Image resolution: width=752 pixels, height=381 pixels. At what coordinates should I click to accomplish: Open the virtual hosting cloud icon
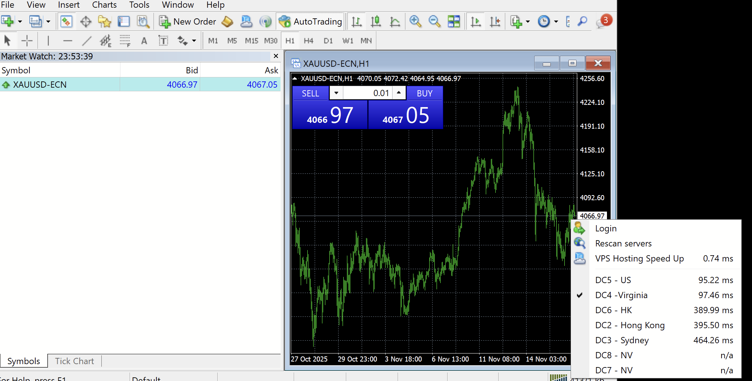tap(246, 21)
